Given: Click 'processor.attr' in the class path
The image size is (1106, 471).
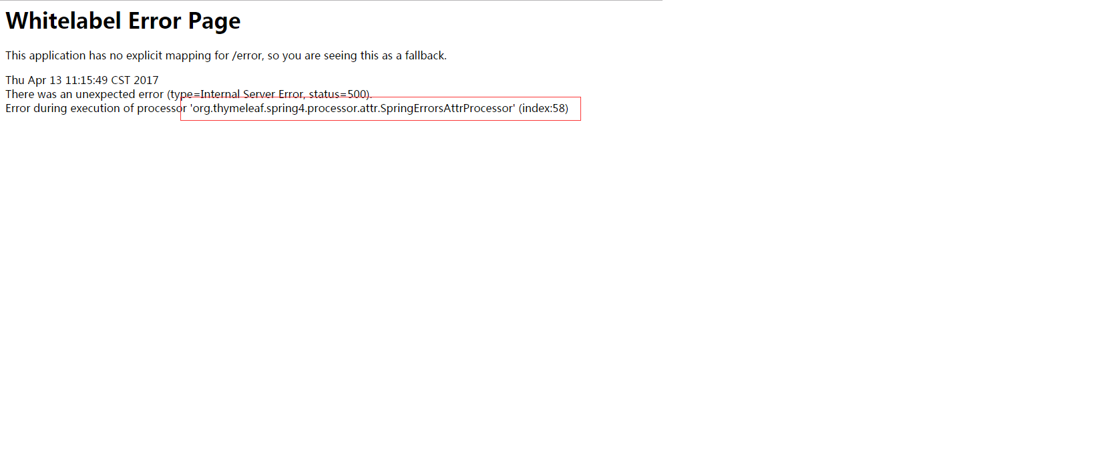Looking at the screenshot, I should (x=342, y=108).
